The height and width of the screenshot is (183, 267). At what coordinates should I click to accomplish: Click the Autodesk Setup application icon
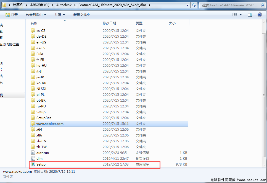click(33, 164)
